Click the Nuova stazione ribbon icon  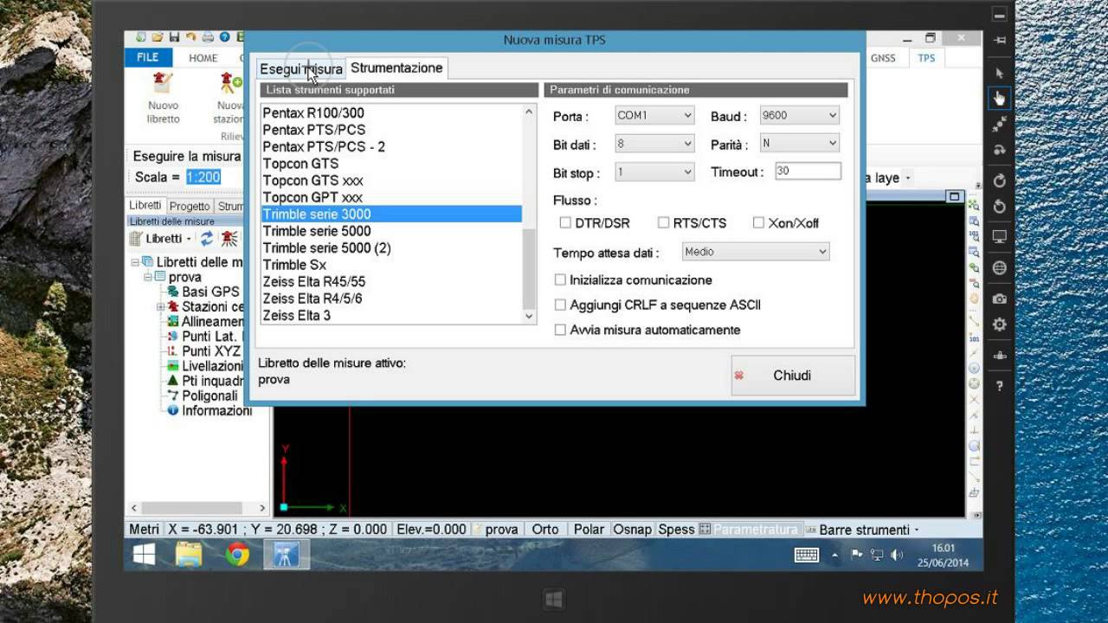(x=230, y=83)
